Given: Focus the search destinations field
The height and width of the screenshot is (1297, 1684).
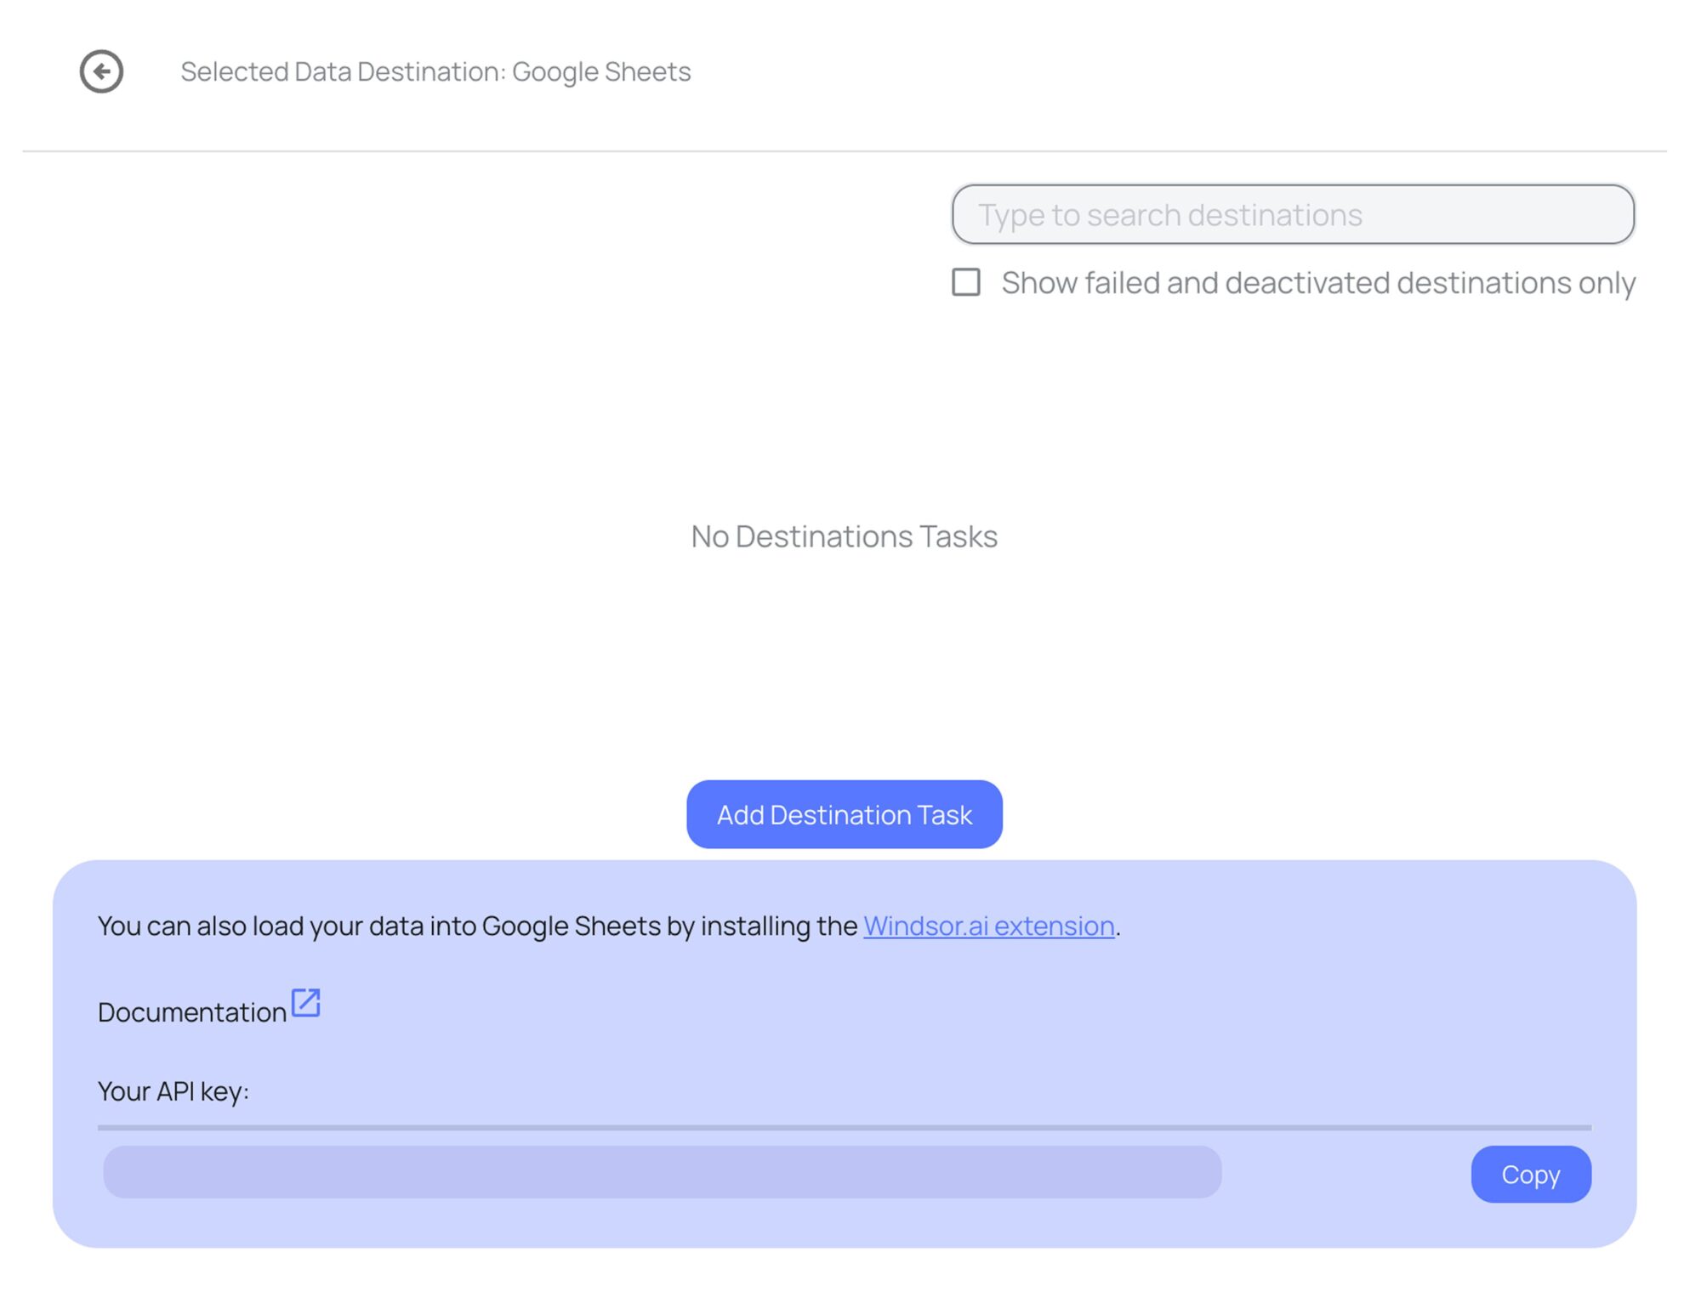Looking at the screenshot, I should pyautogui.click(x=1293, y=214).
